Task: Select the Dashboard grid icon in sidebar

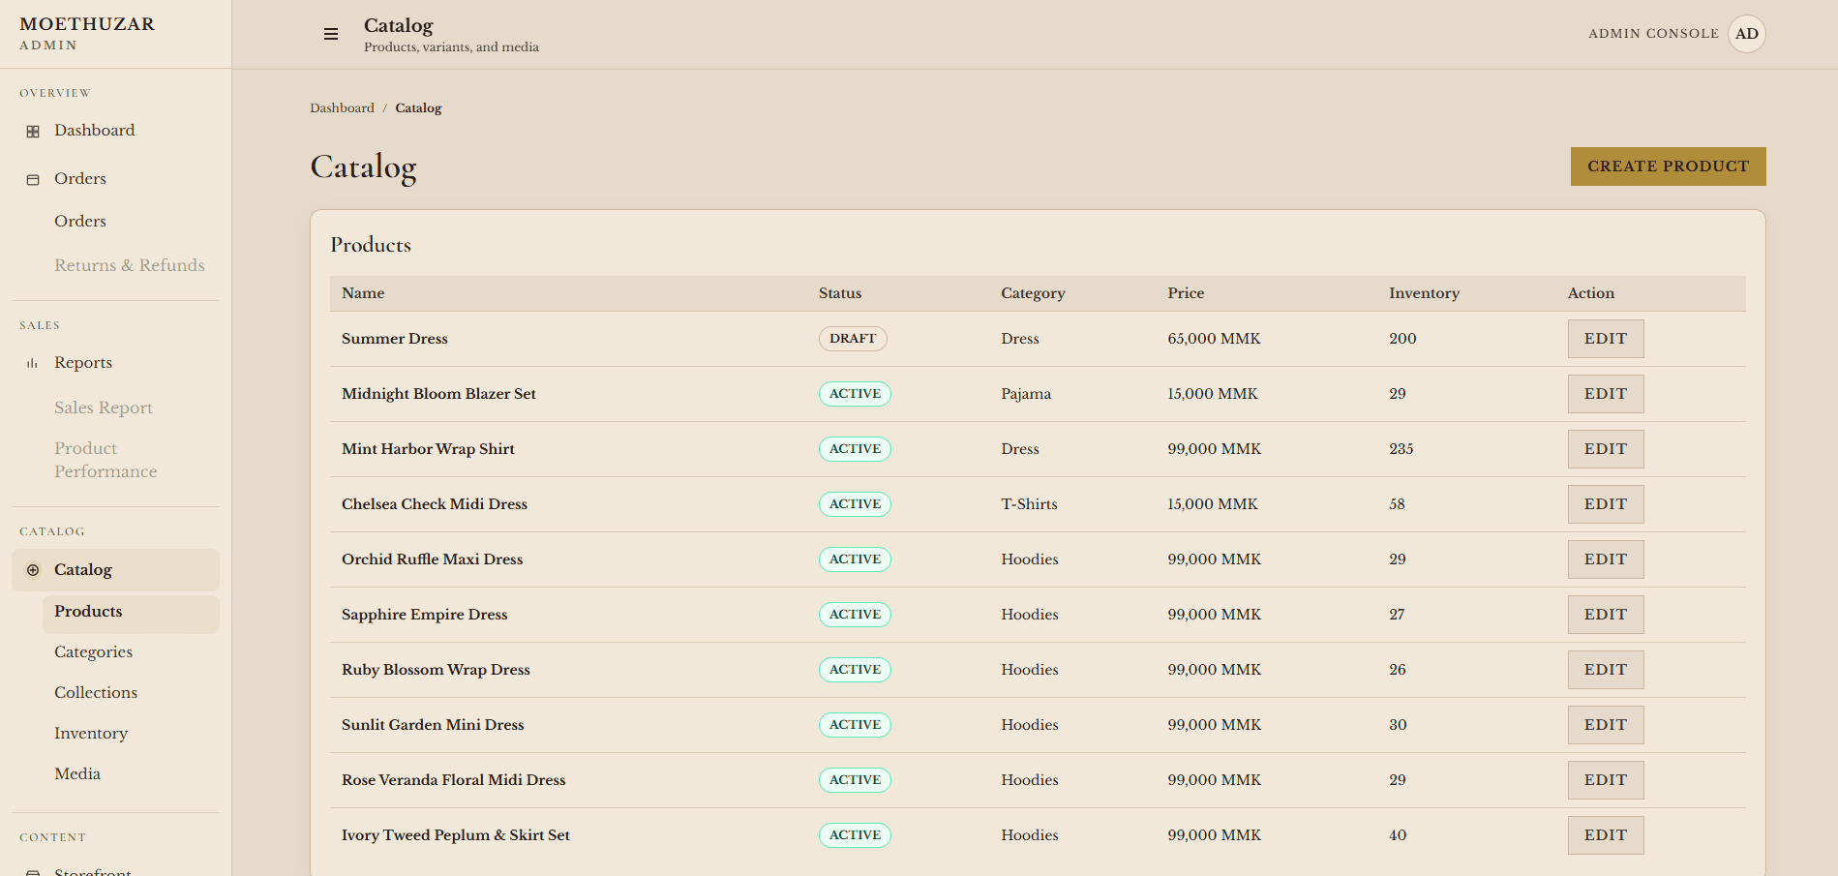Action: (x=32, y=130)
